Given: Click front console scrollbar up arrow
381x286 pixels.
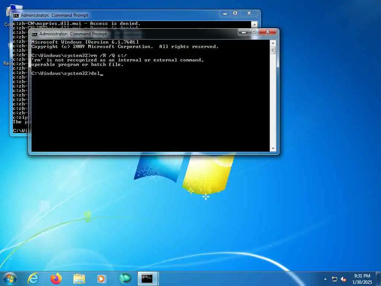Looking at the screenshot, I should (273, 43).
